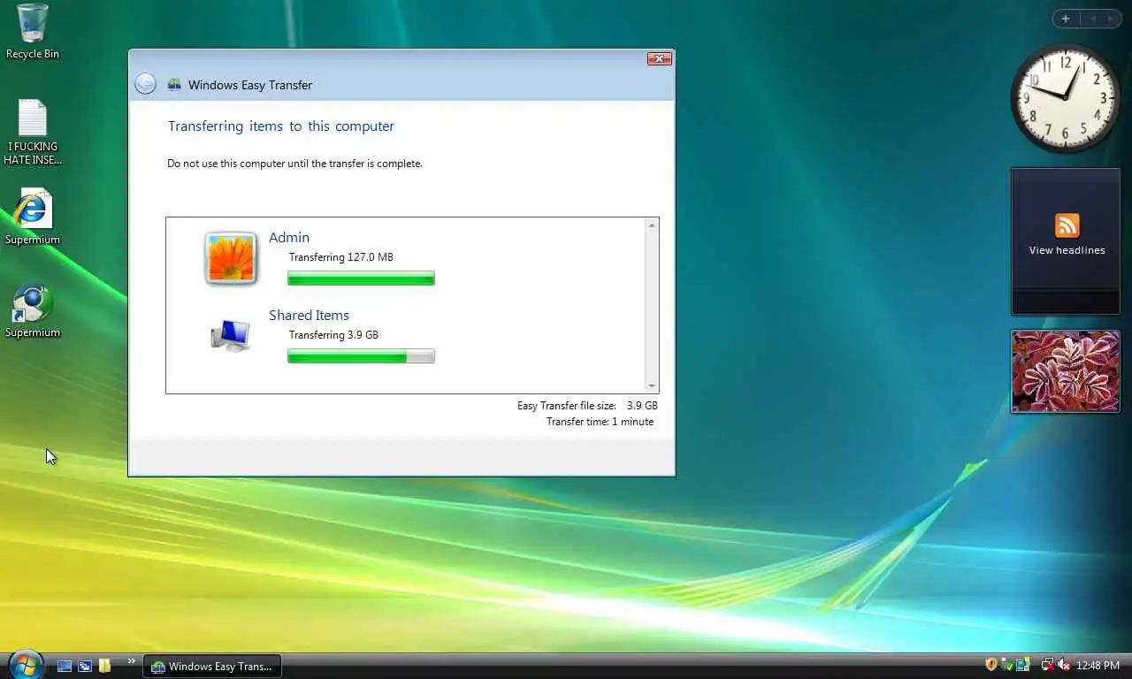1132x679 pixels.
Task: Click the transfer list scroll up arrow
Action: (652, 225)
